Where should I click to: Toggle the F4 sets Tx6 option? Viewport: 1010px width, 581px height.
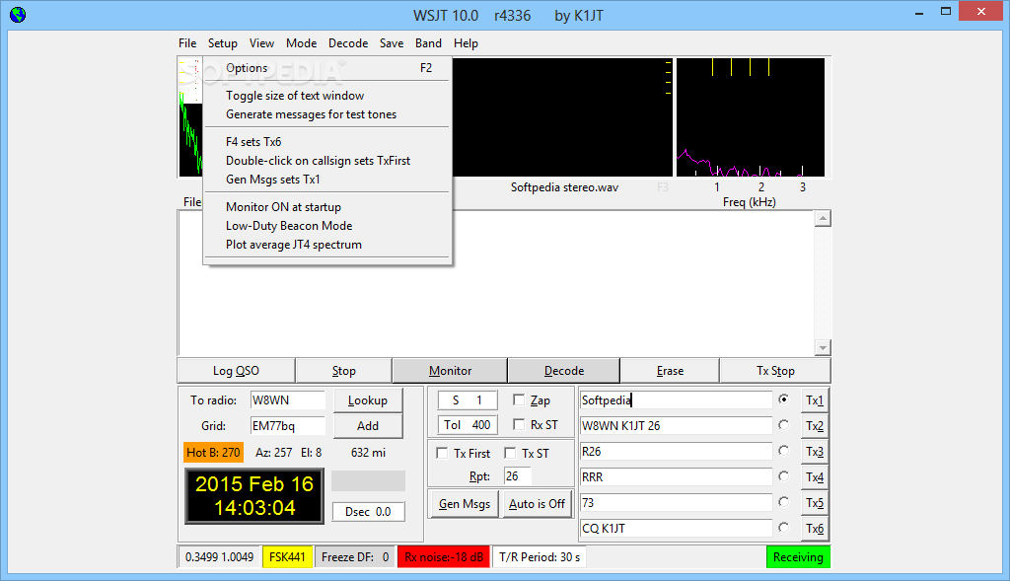click(x=327, y=142)
